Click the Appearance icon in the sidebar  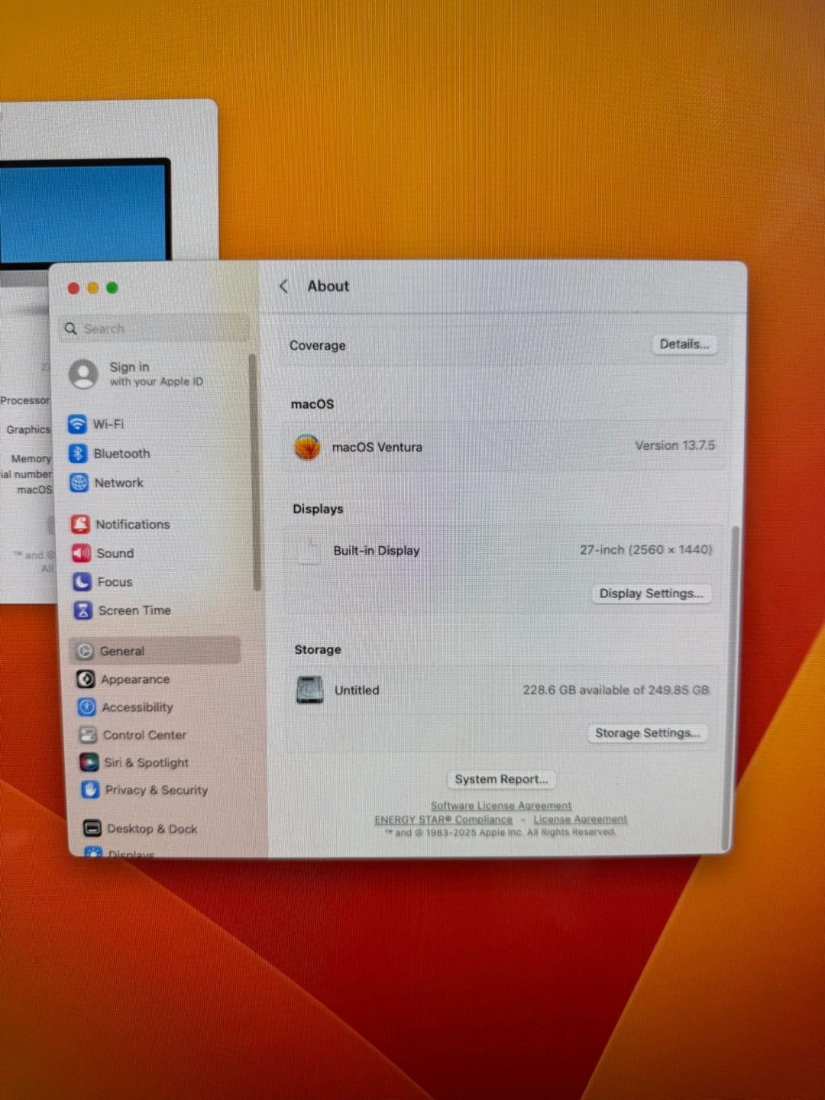tap(86, 679)
